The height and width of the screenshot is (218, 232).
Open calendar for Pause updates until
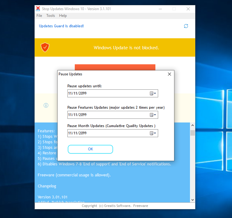click(153, 93)
